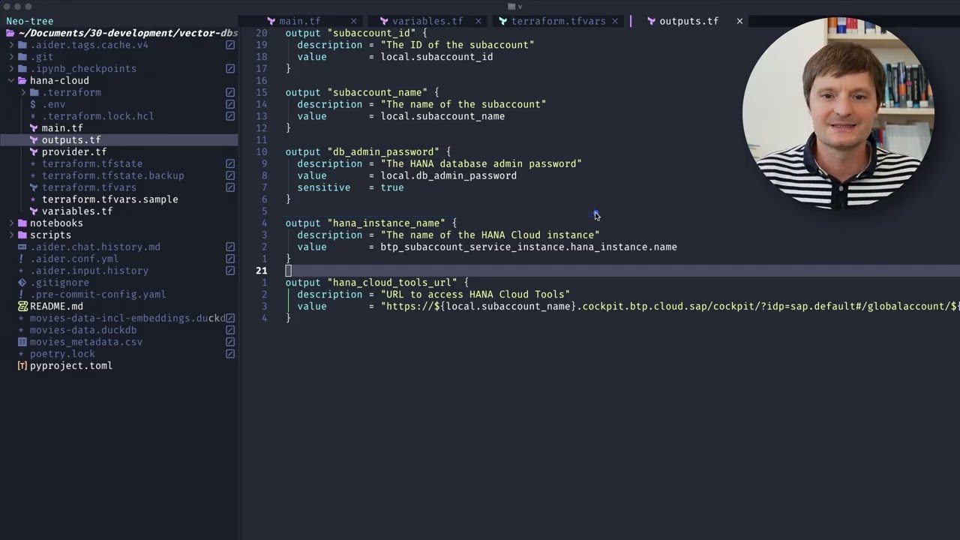Click the output "db_admin_password" line
Viewport: 960px width, 540px height.
[x=367, y=152]
